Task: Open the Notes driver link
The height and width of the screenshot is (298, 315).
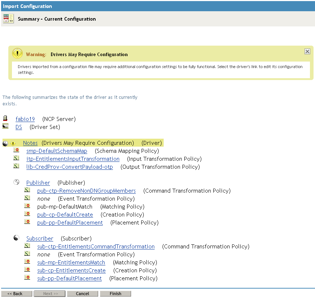Action: tap(30, 143)
